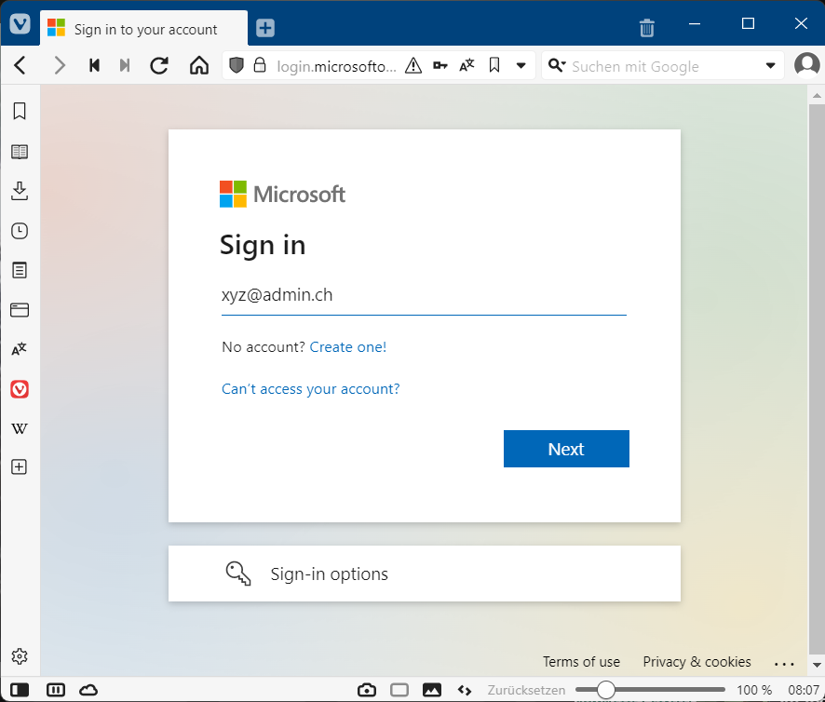Click the 'Create one!' link

pos(347,347)
